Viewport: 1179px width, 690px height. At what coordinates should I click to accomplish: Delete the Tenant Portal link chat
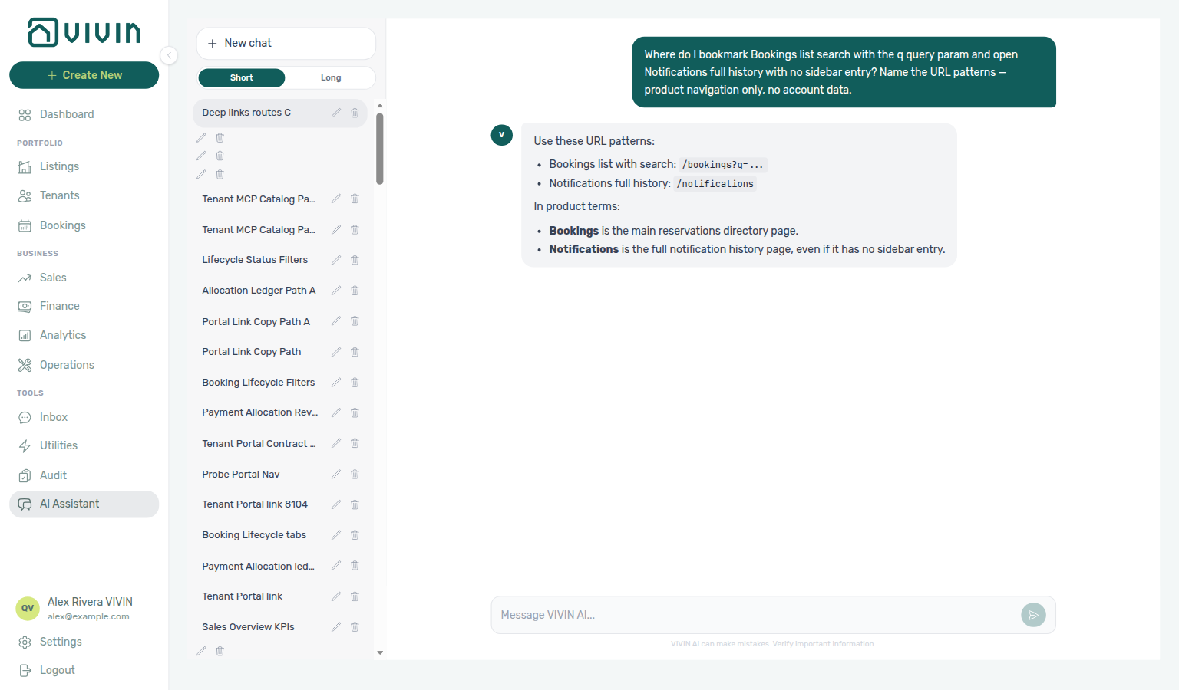(355, 596)
